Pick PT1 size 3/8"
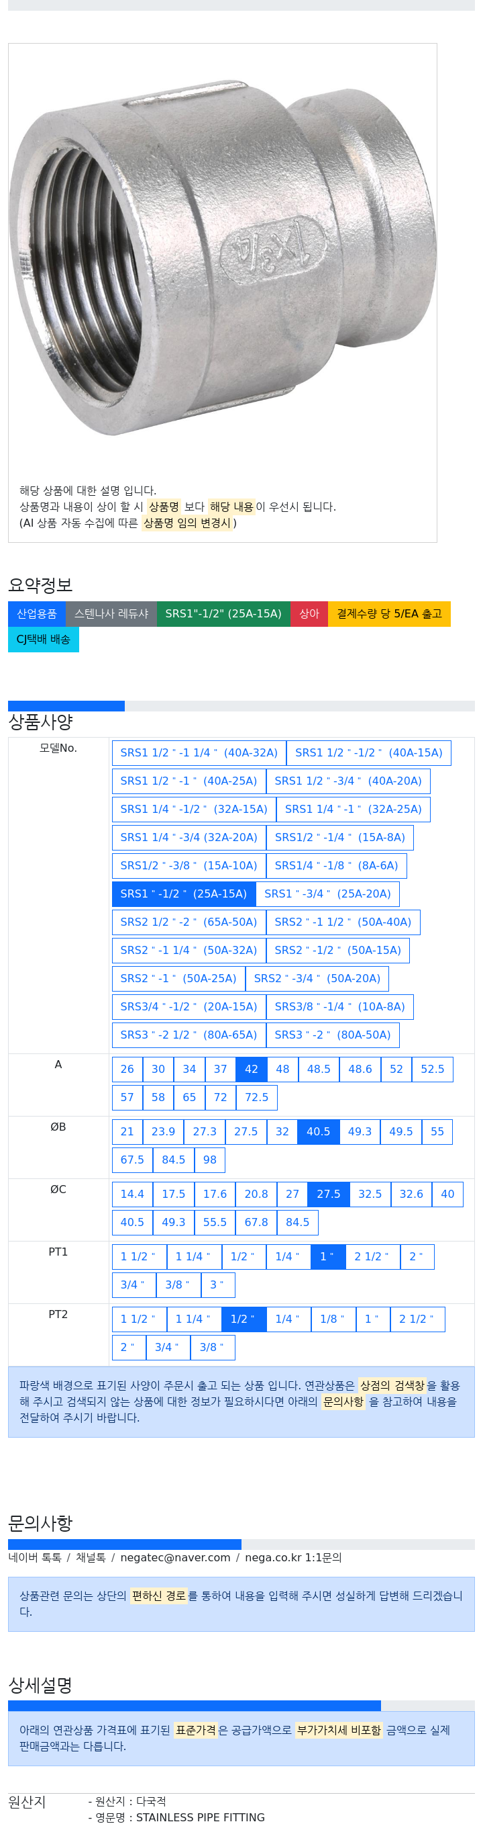Image resolution: width=483 pixels, height=1826 pixels. (x=177, y=1285)
